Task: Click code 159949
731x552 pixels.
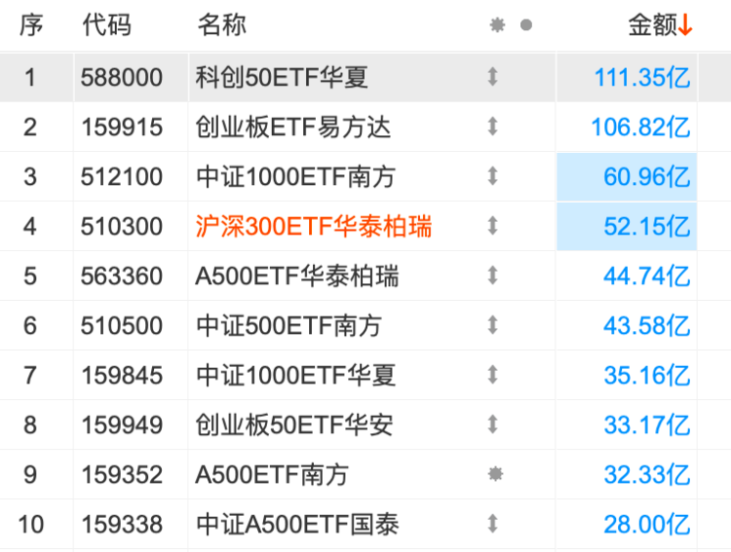Action: pos(122,424)
